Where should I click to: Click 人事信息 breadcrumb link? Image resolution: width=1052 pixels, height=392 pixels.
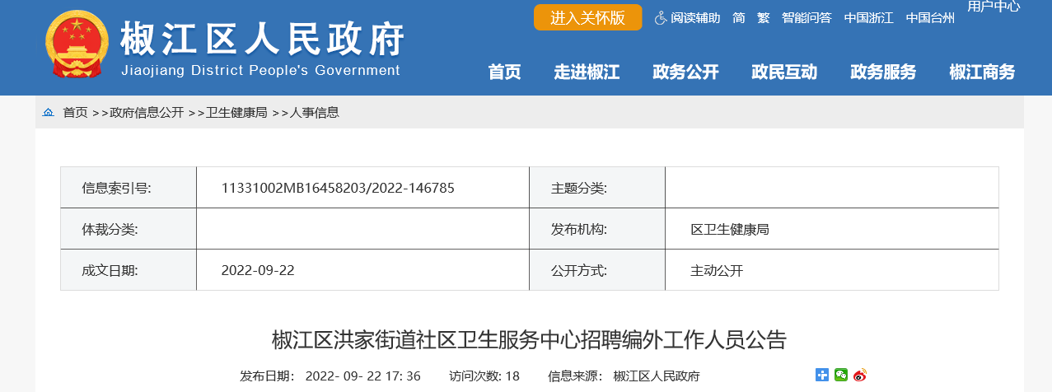coord(314,113)
